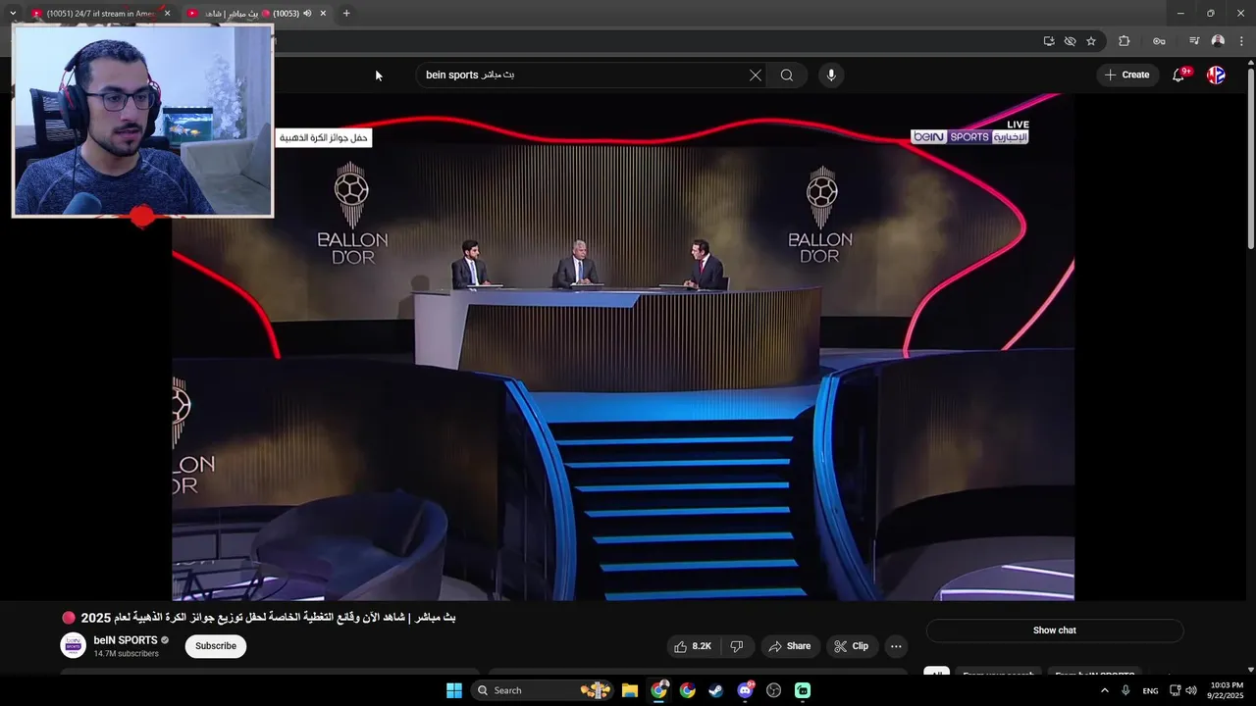
Task: Mute the tab via its speaker icon
Action: point(307,14)
